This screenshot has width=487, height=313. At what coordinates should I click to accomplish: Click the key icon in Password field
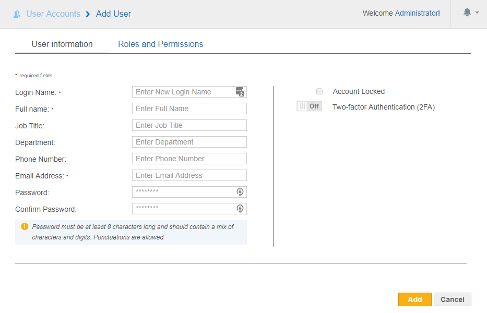[x=240, y=192]
